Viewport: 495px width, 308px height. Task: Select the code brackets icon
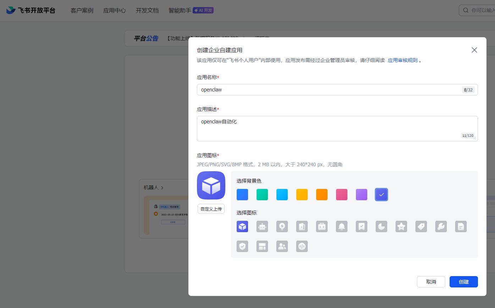tap(302, 246)
